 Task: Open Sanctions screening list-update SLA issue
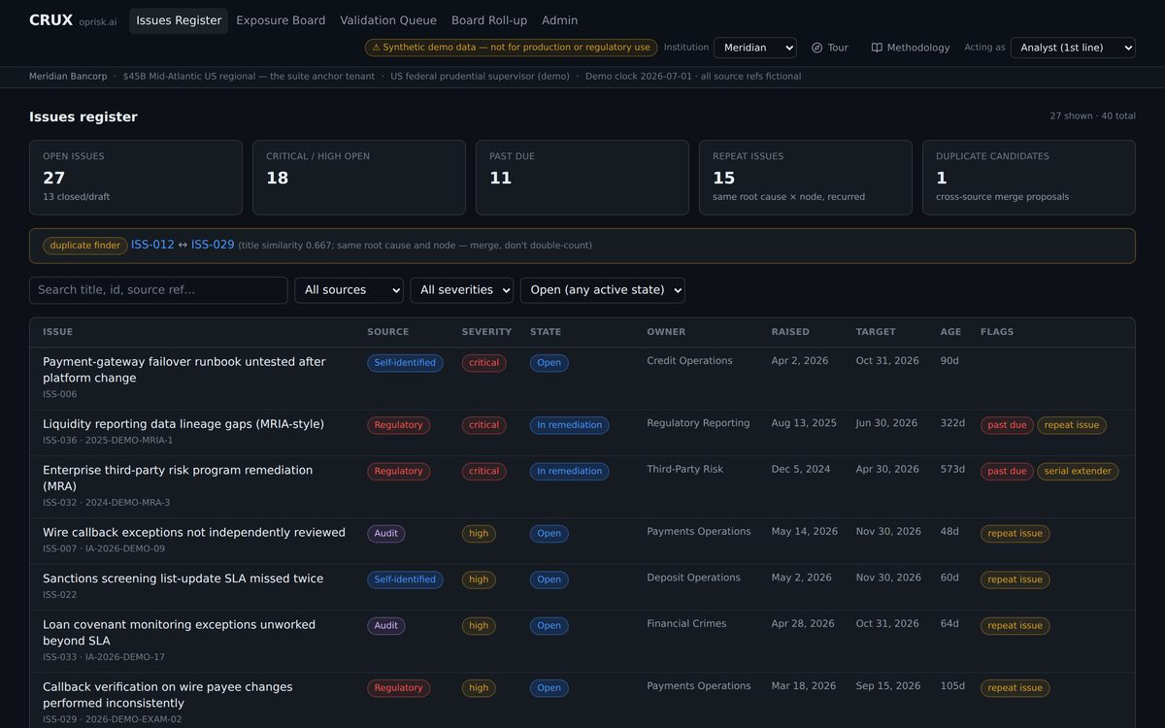pos(183,579)
